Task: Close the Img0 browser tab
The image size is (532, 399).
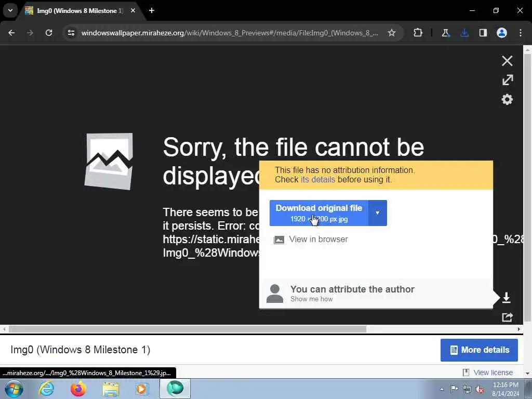Action: (133, 10)
